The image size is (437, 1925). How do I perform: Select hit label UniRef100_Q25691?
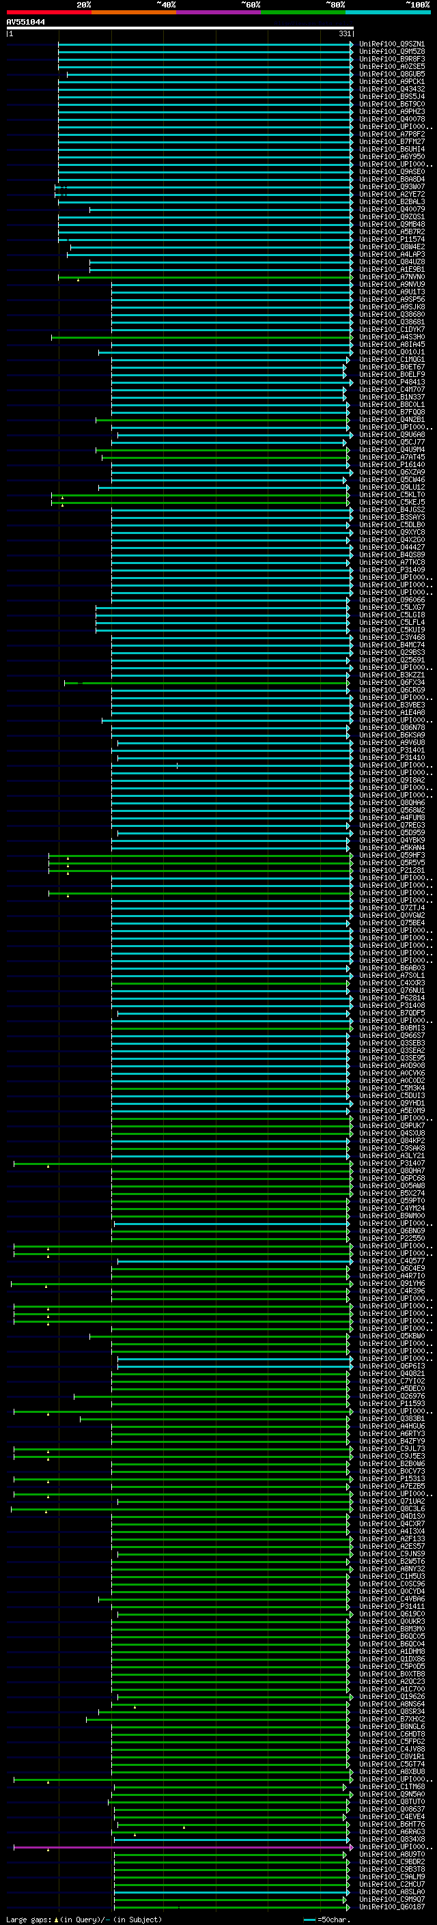coord(391,660)
